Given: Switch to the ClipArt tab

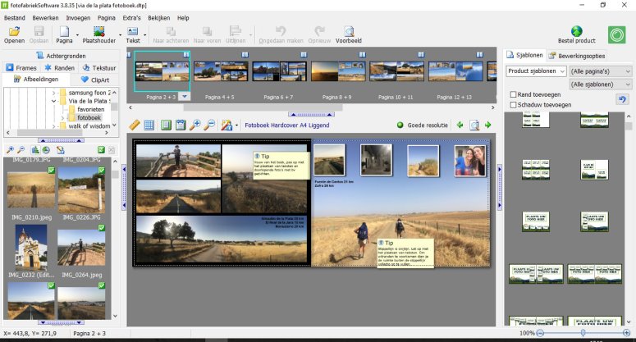Looking at the screenshot, I should [95, 80].
